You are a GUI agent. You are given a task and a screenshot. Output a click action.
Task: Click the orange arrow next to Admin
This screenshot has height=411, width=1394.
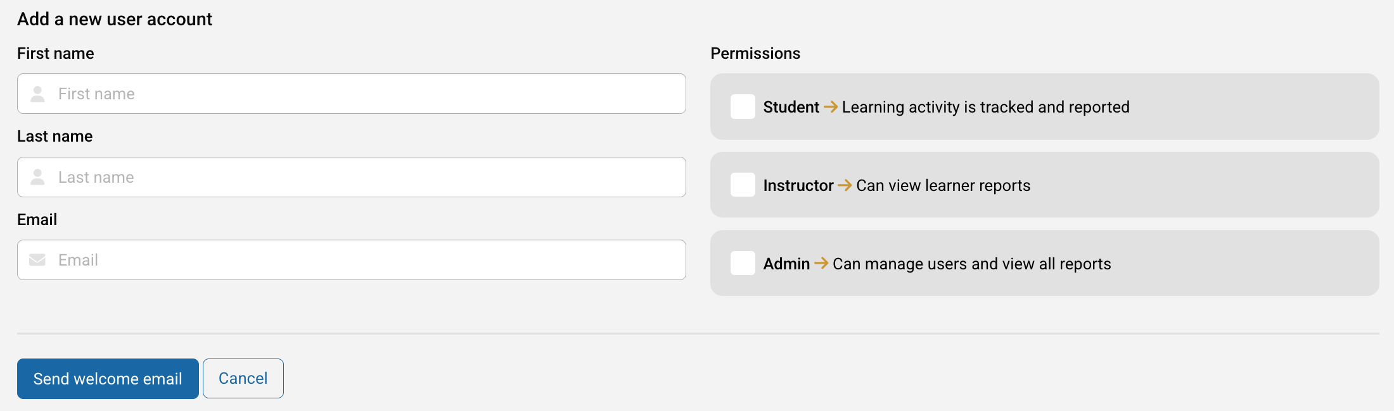[x=821, y=263]
